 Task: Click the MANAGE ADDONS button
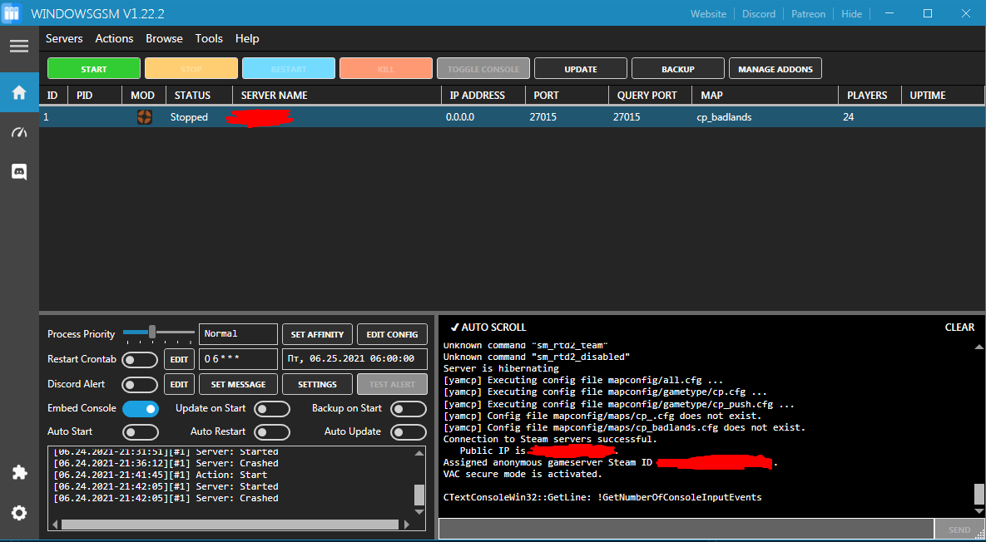[x=775, y=68]
